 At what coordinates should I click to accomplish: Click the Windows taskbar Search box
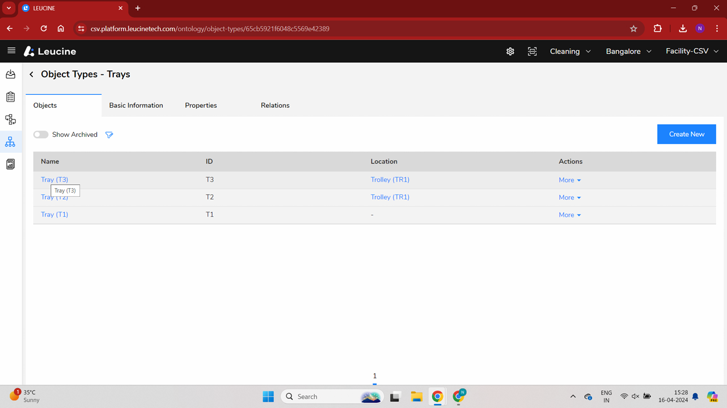pos(332,397)
